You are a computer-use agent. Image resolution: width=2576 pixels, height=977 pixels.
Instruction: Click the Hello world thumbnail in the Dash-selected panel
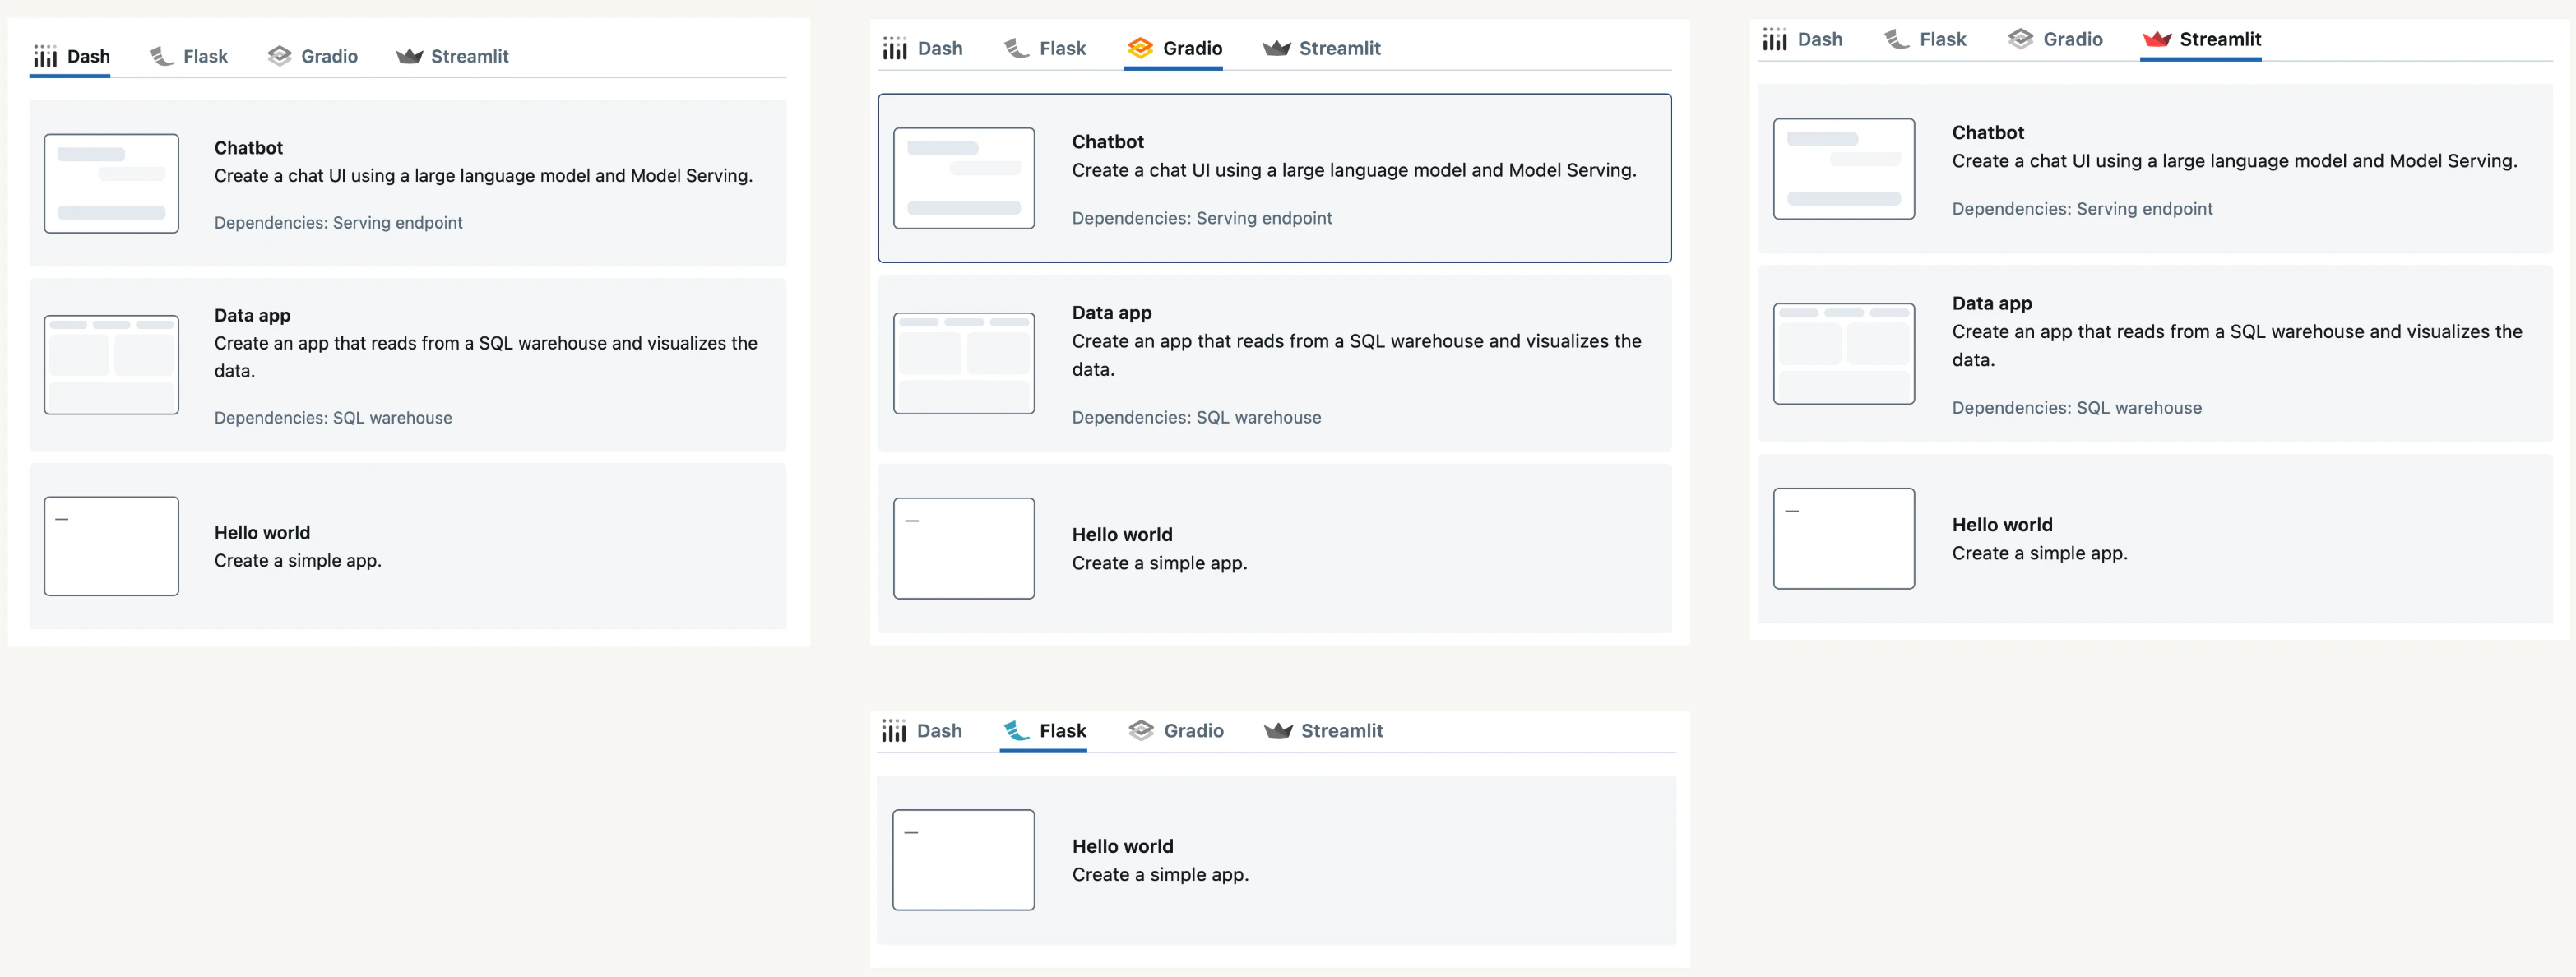[112, 546]
